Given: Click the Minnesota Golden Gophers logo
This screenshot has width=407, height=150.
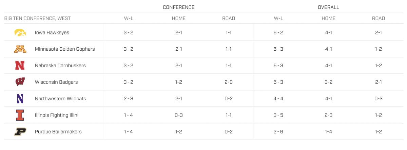Looking at the screenshot, I should tap(20, 49).
